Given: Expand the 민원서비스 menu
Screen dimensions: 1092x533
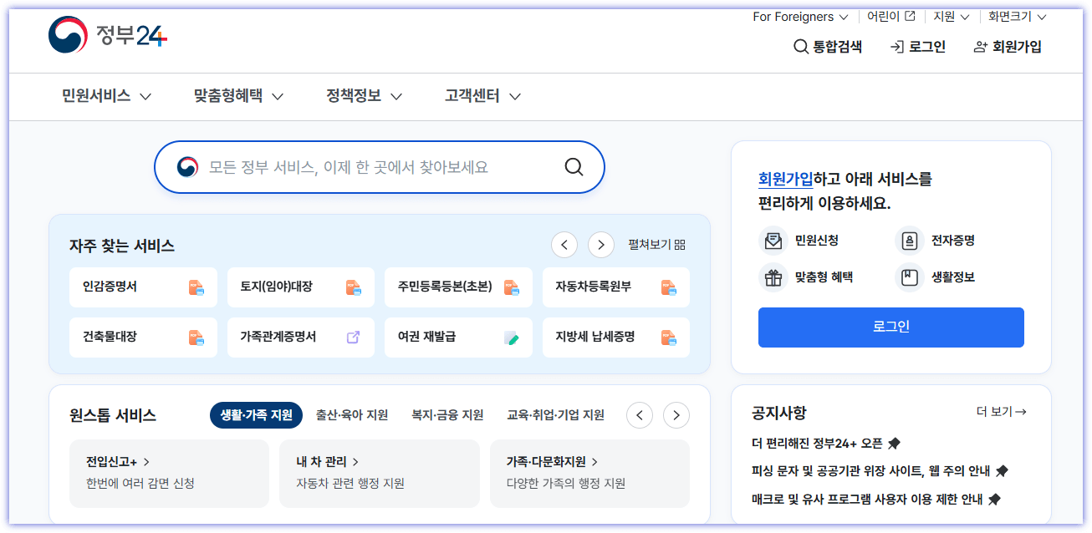Looking at the screenshot, I should coord(107,96).
